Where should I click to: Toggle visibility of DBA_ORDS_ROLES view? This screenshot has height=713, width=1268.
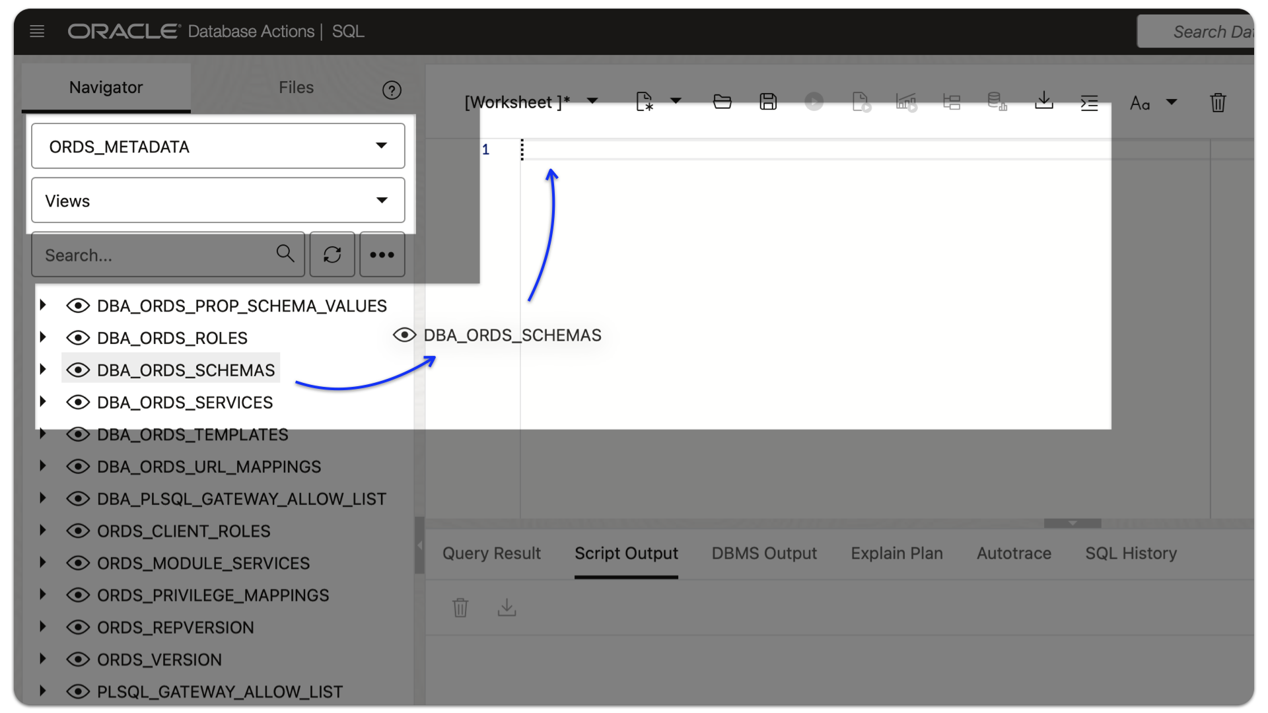pos(78,337)
